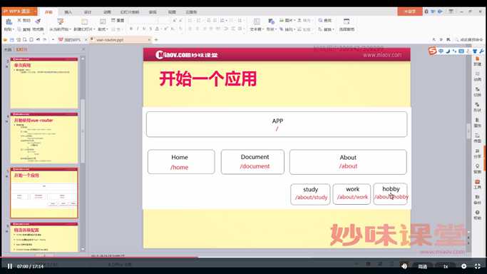Toggle Italic formatting in the ribbon
Image resolution: width=487 pixels, height=274 pixels.
point(138,29)
